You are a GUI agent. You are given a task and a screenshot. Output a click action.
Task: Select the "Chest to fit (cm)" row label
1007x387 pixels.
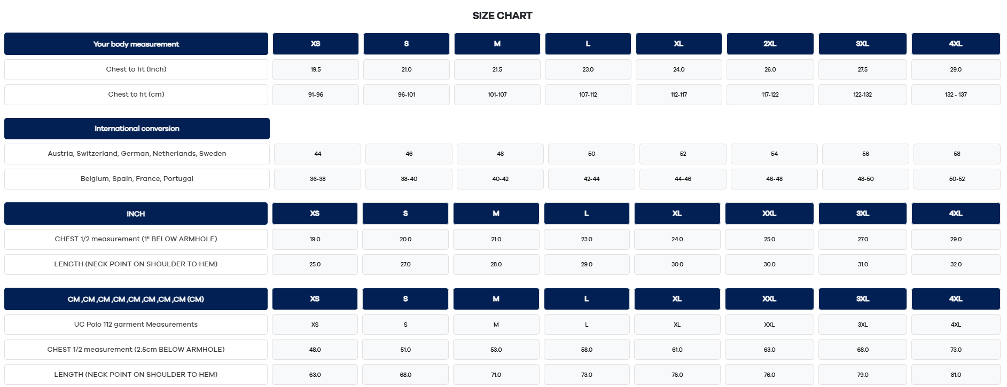(x=136, y=94)
